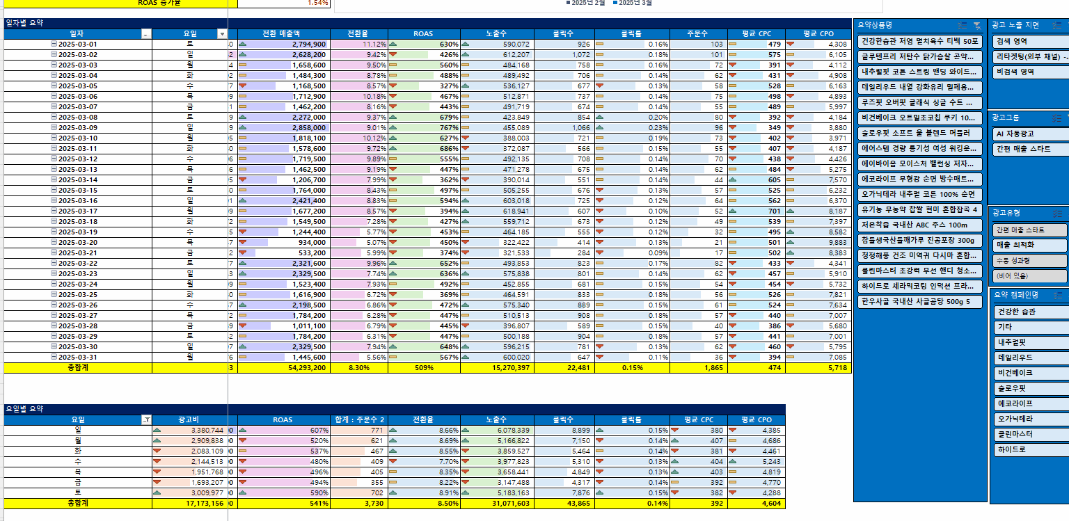
Task: Select 수동 성과형 in the 광고유형 slicer
Action: point(1029,260)
